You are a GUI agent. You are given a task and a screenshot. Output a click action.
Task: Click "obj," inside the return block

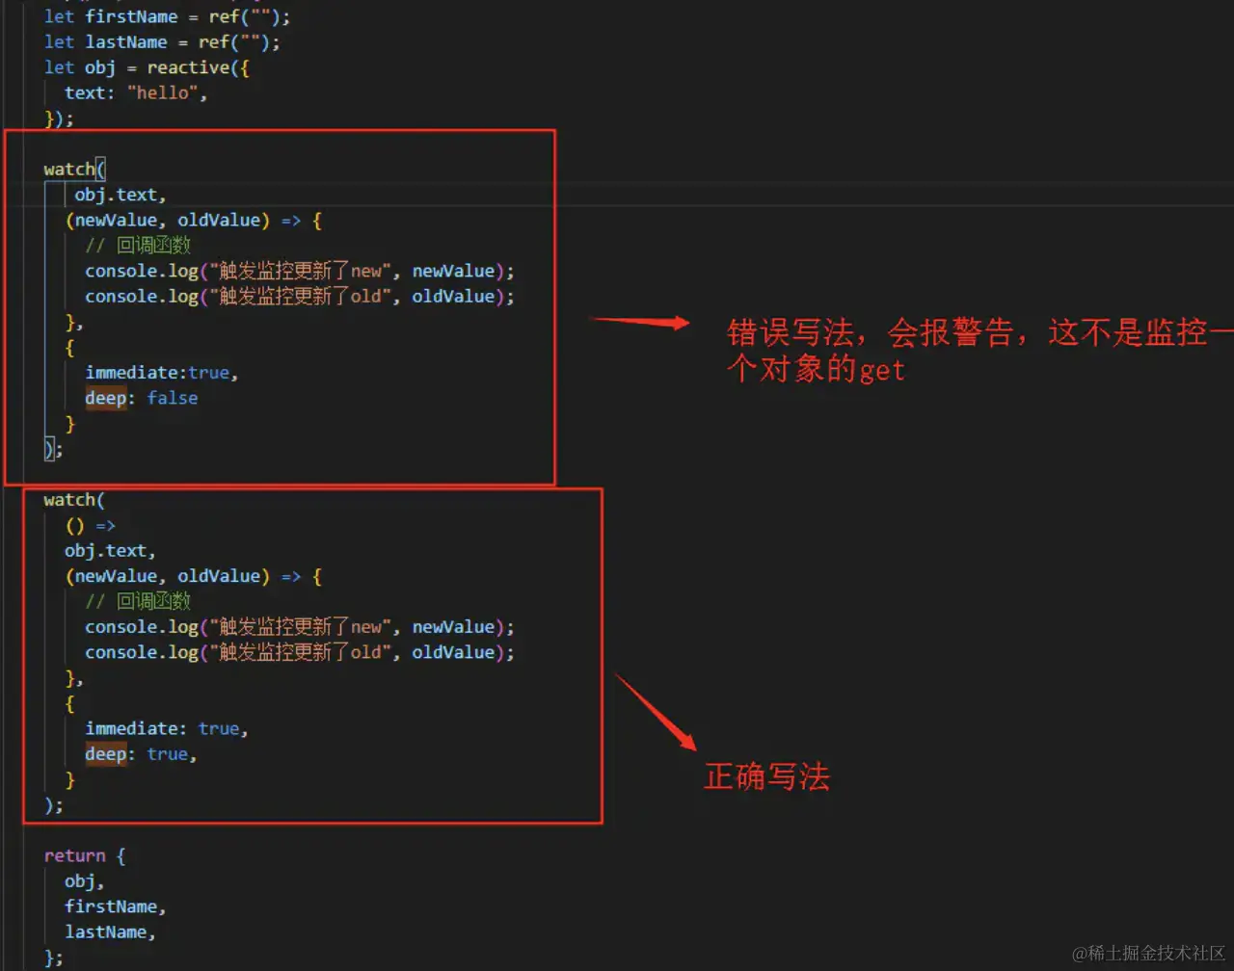pos(85,880)
